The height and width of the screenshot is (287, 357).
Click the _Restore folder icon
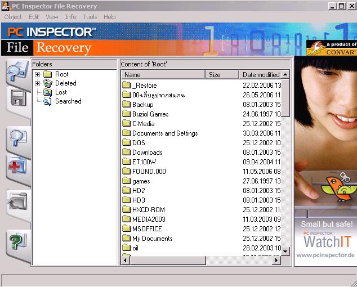(126, 85)
